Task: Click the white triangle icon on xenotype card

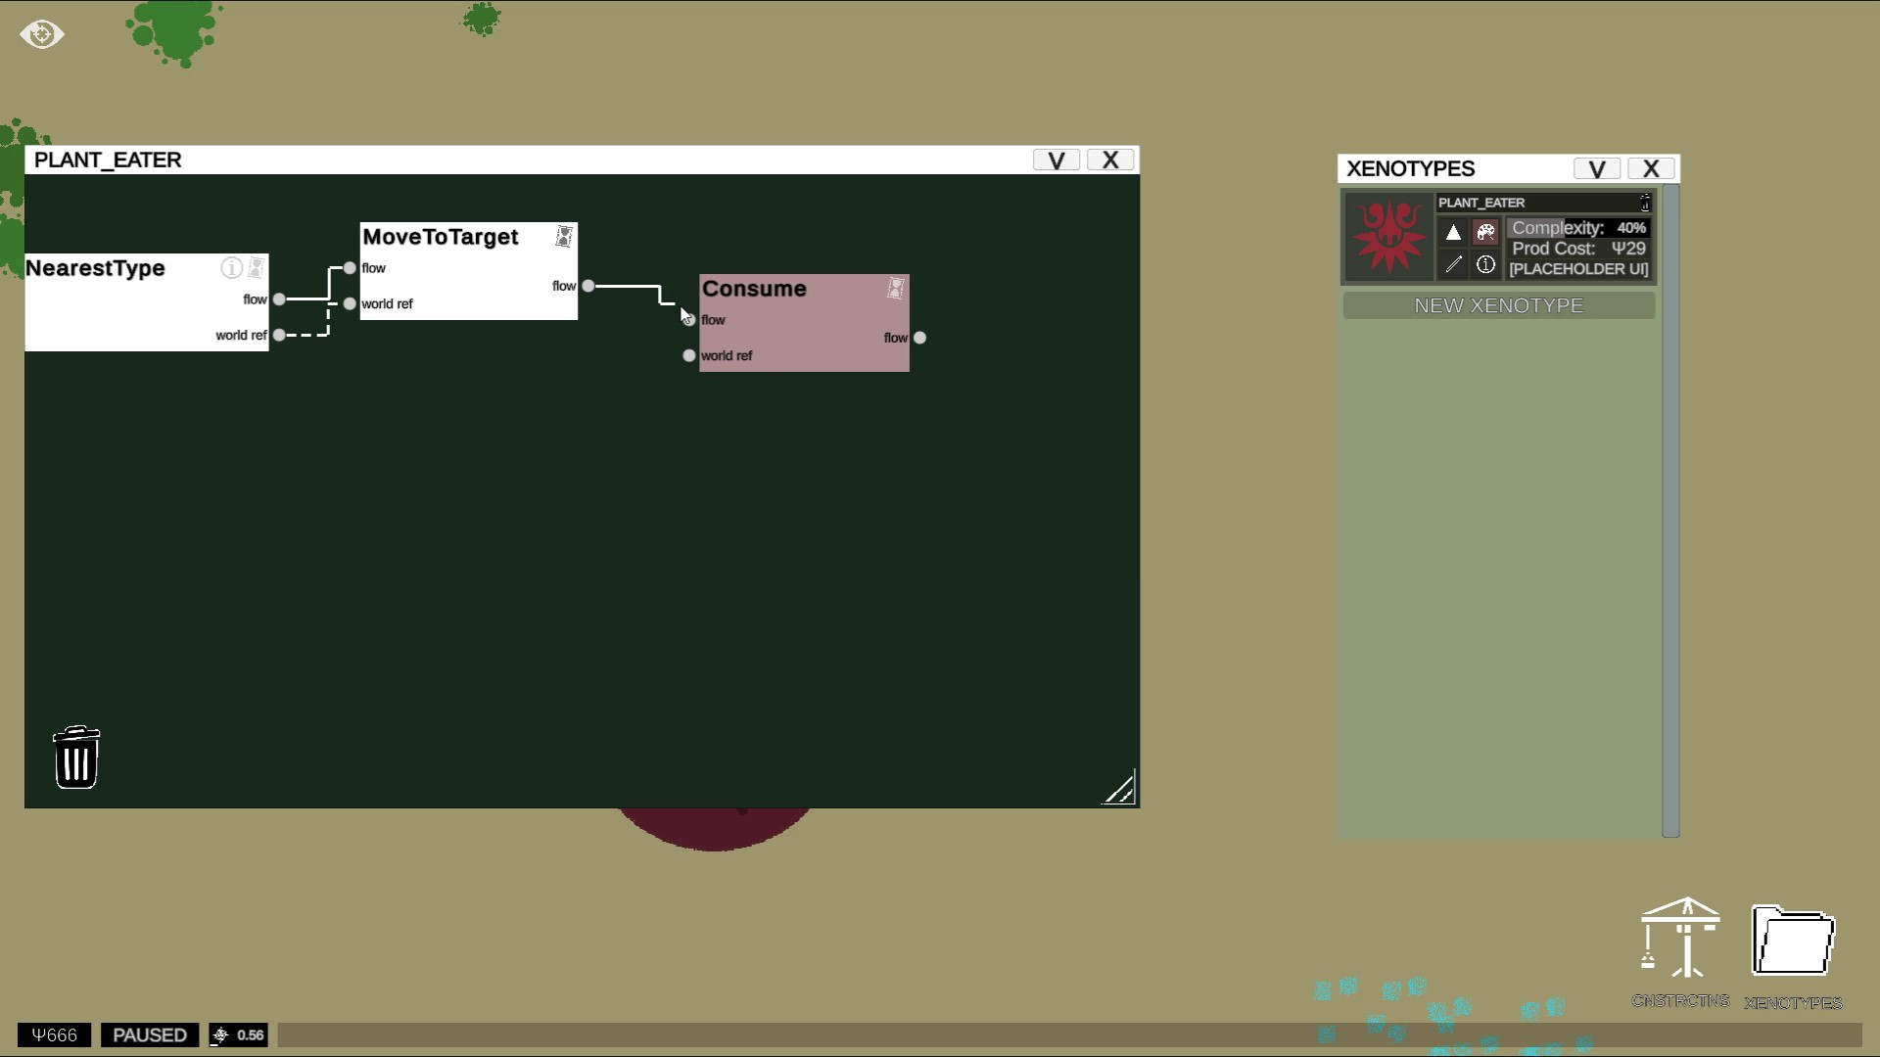Action: point(1453,232)
